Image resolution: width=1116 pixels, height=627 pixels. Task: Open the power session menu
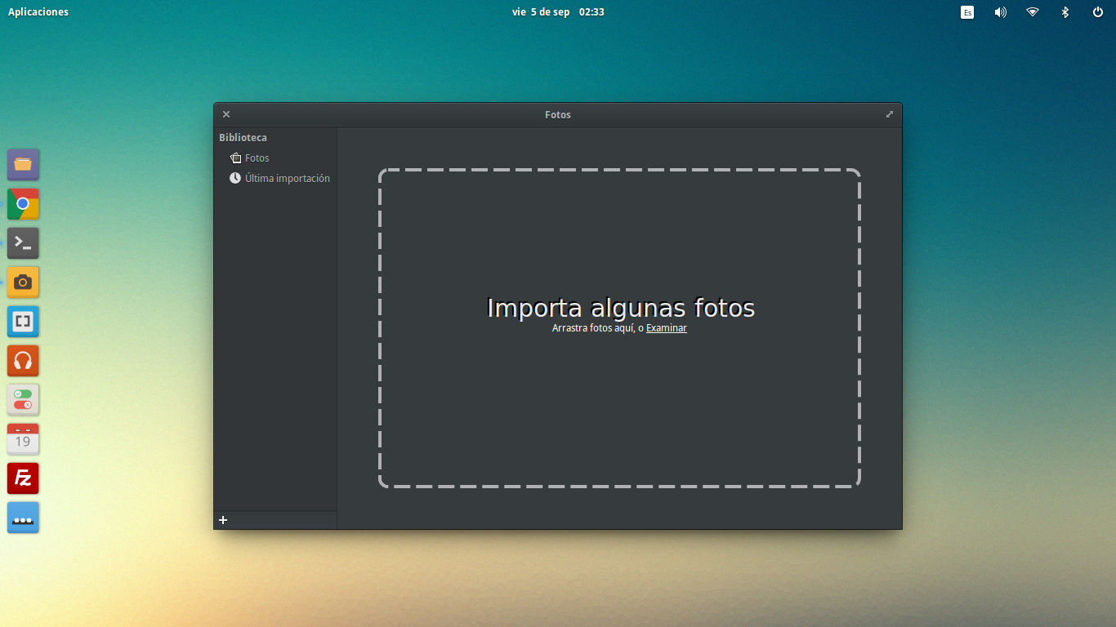coord(1098,12)
